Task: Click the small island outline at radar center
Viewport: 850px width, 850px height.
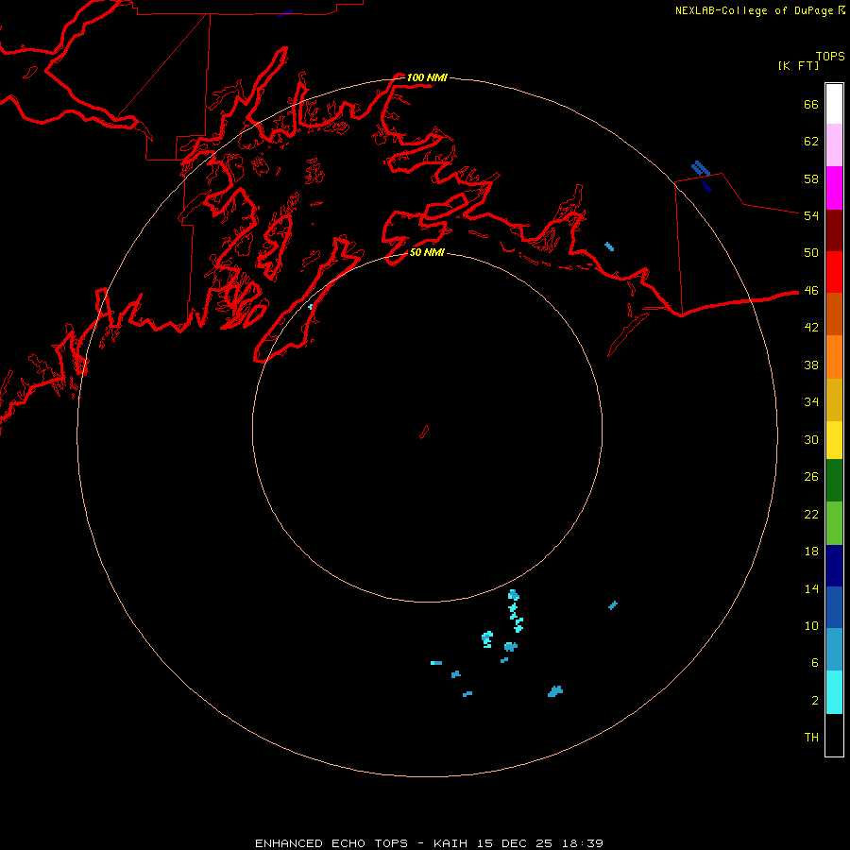Action: point(424,432)
